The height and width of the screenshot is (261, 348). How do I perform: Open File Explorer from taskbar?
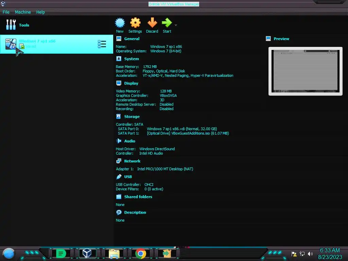(114, 254)
